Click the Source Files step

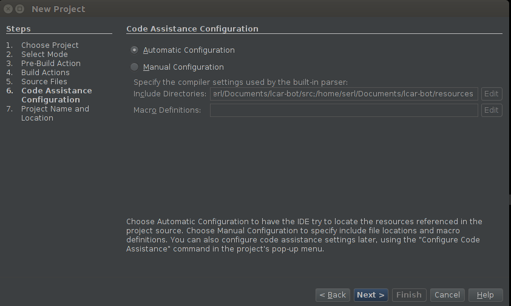coord(44,82)
